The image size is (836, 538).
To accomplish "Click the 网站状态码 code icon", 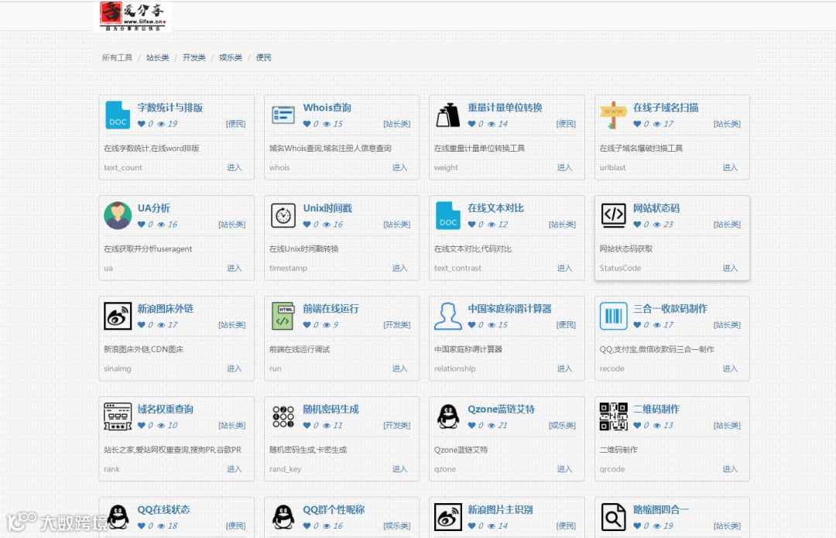I will click(614, 215).
